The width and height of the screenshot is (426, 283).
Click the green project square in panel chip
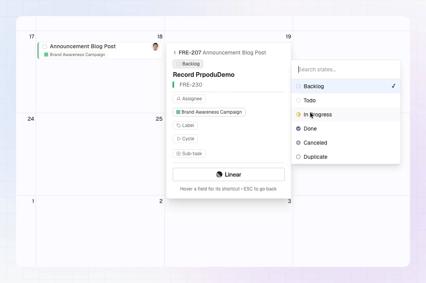pos(178,112)
